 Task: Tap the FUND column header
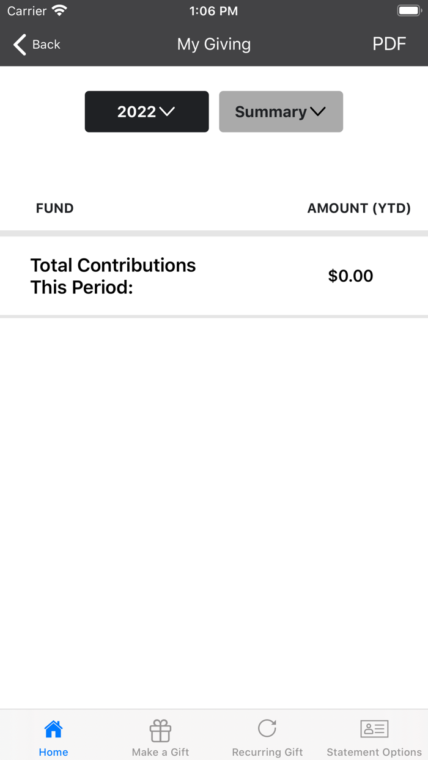click(x=54, y=208)
